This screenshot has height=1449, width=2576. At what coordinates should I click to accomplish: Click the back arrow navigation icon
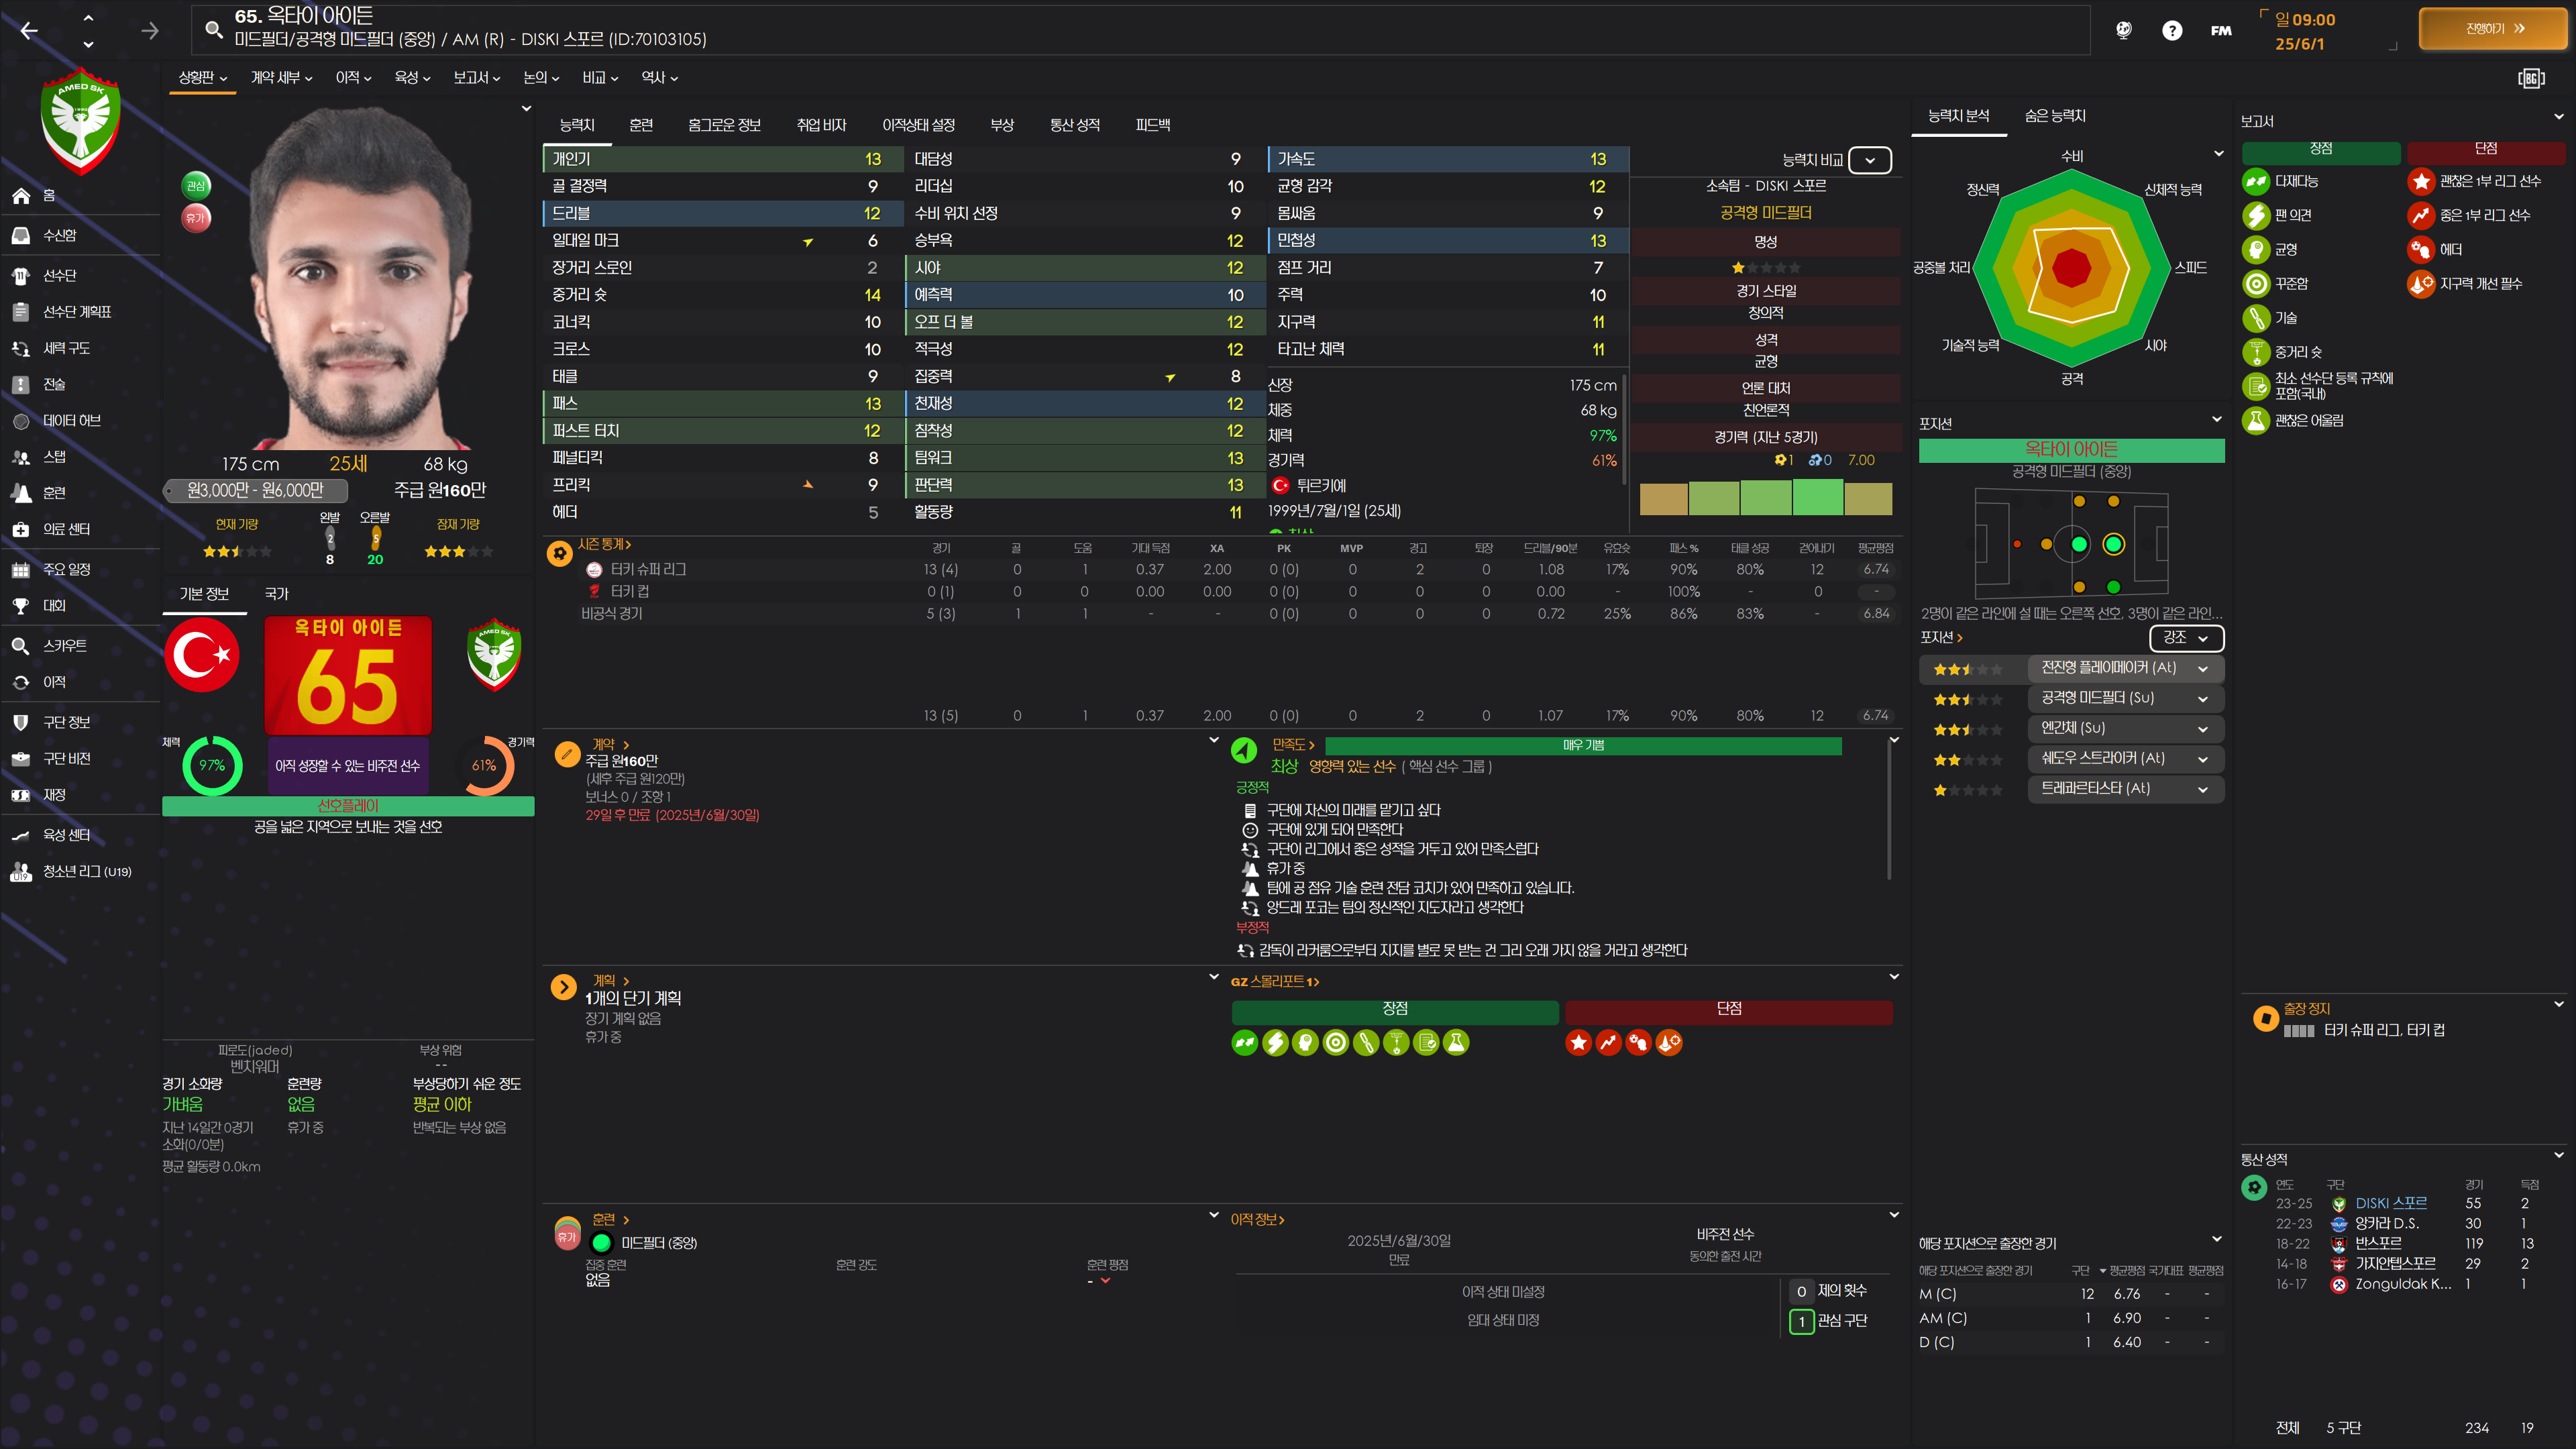click(x=29, y=31)
